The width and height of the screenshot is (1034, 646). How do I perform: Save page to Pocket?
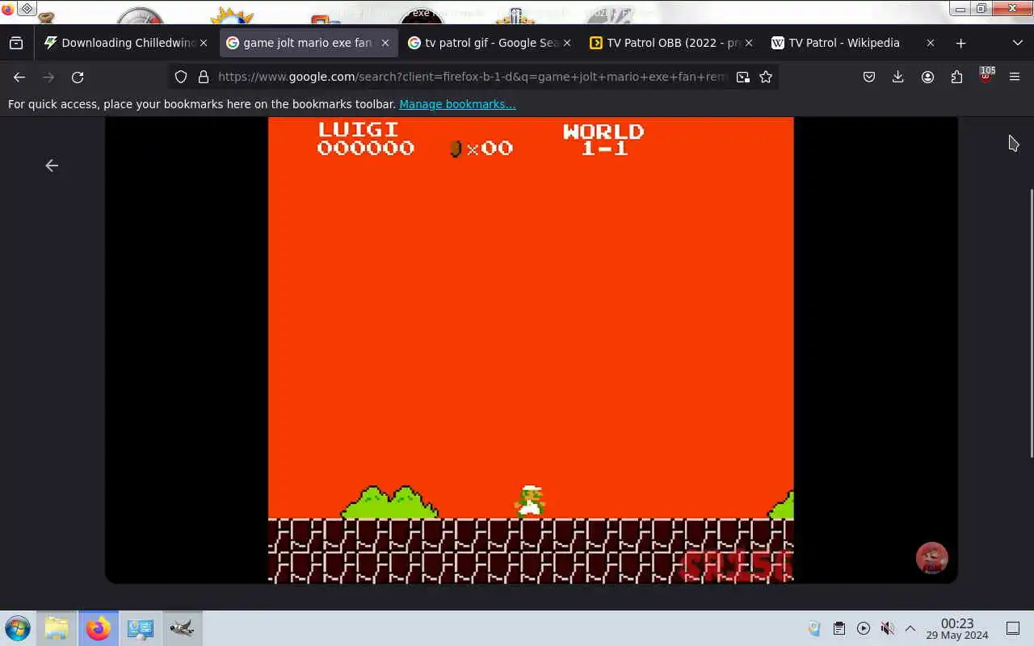pos(869,77)
